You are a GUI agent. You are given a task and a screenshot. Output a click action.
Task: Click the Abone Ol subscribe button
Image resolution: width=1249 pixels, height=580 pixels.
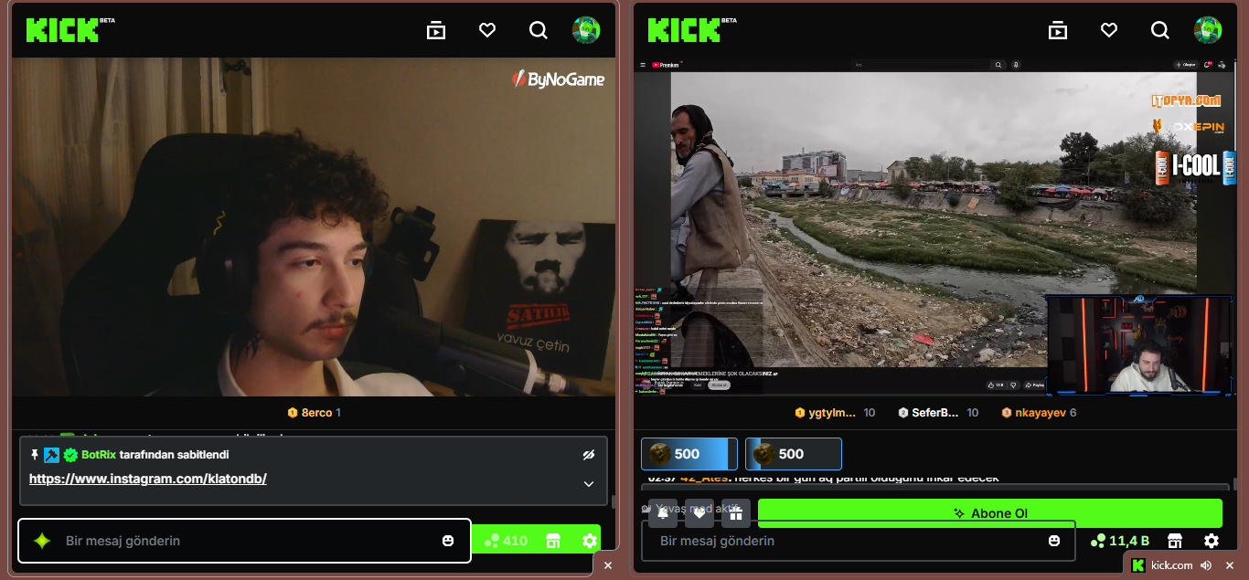pos(990,513)
